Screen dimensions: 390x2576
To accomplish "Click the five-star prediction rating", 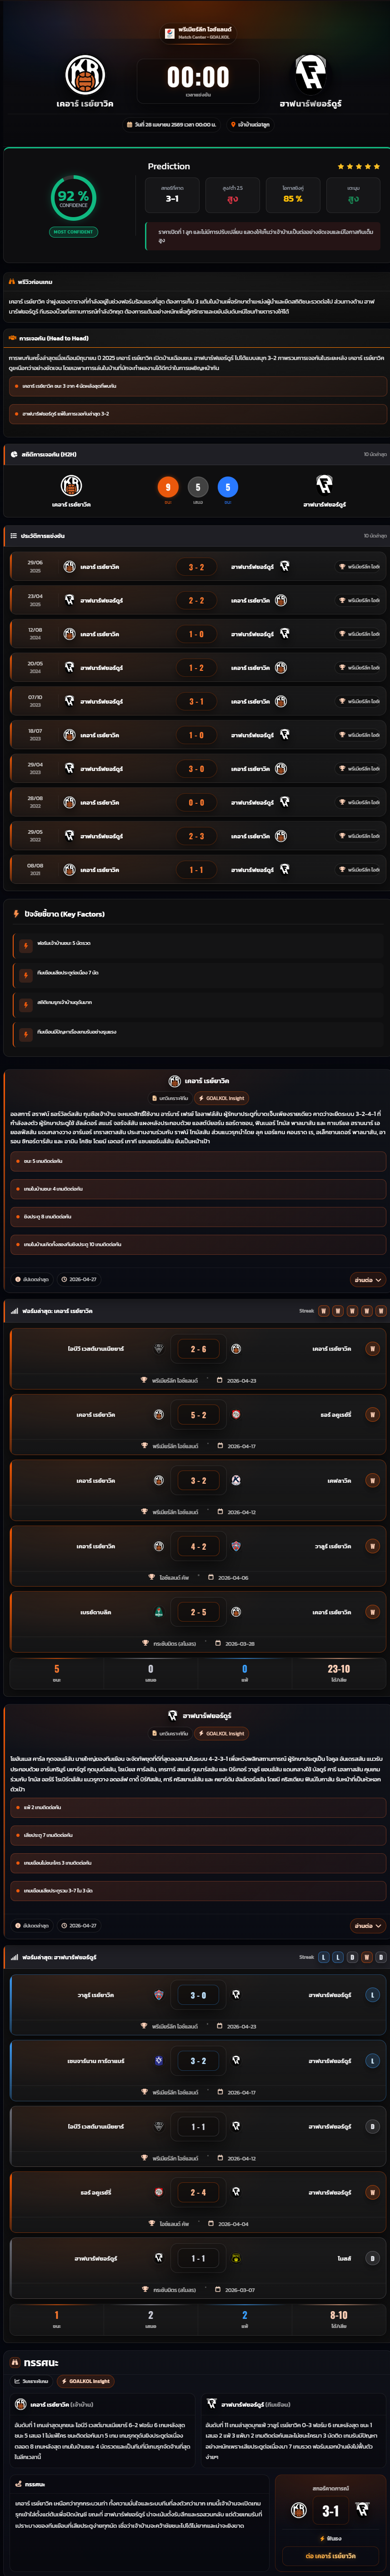I will [358, 167].
